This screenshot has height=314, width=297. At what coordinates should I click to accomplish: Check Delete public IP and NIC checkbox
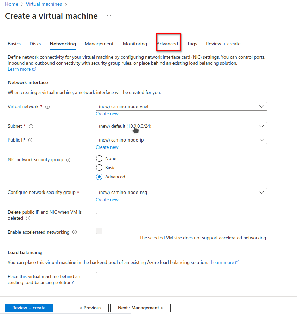tap(99, 211)
